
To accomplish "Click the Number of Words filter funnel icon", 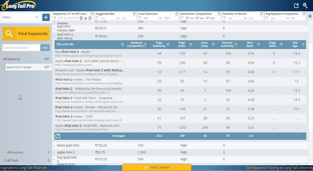I will (x=224, y=18).
